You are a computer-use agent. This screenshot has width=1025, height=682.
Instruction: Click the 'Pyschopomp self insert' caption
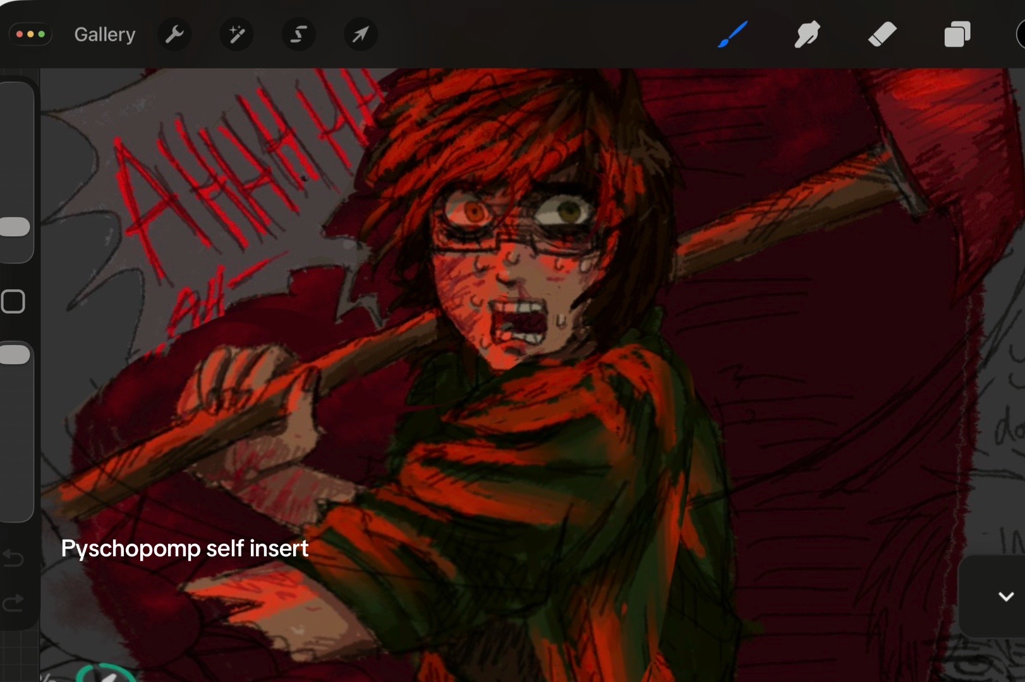[185, 549]
